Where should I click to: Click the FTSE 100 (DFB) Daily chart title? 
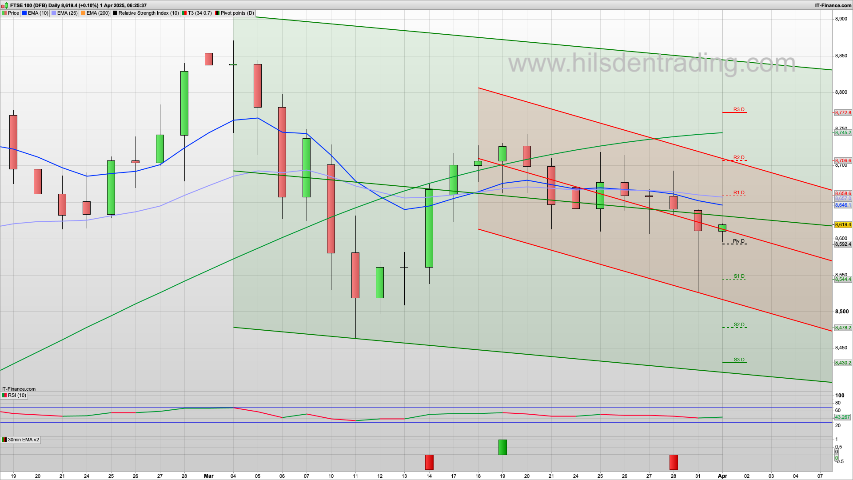tap(79, 5)
